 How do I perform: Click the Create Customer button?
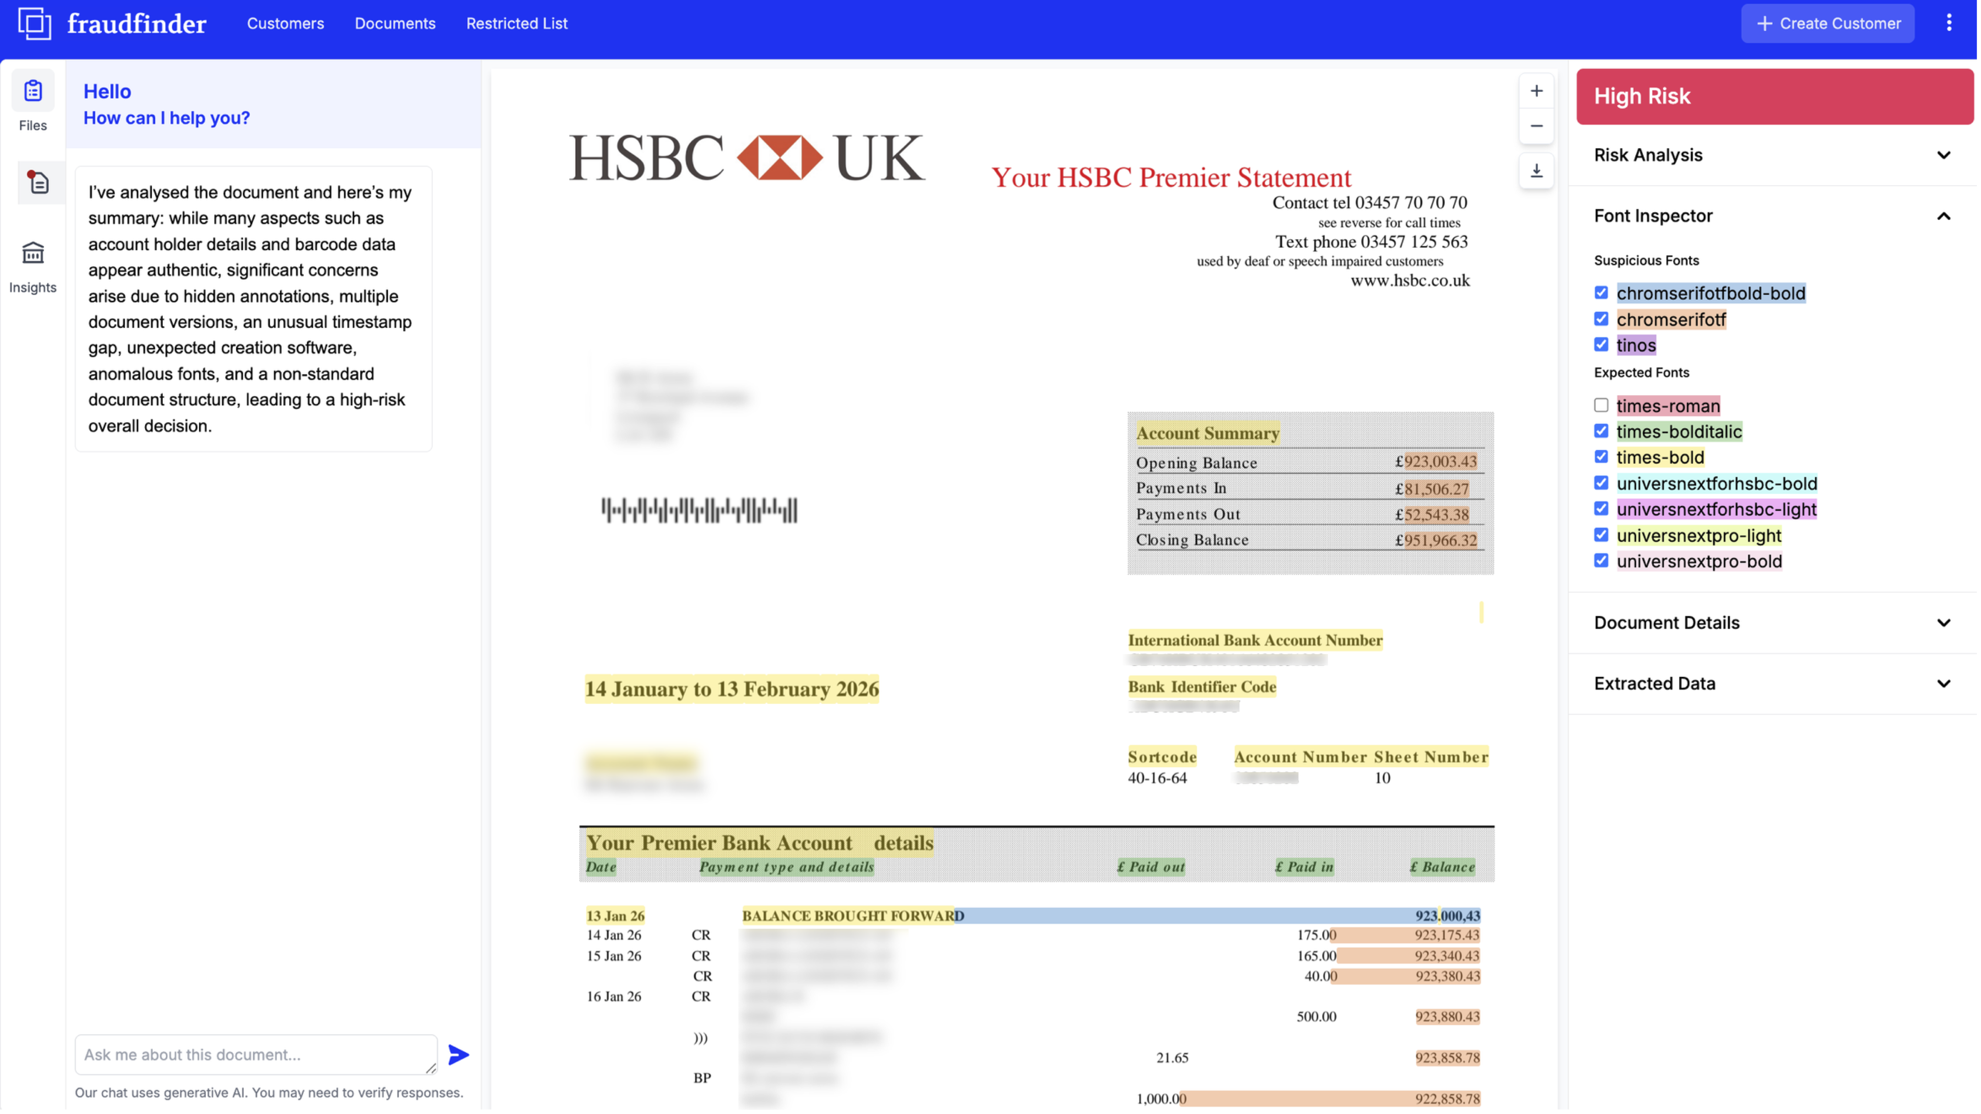point(1827,23)
